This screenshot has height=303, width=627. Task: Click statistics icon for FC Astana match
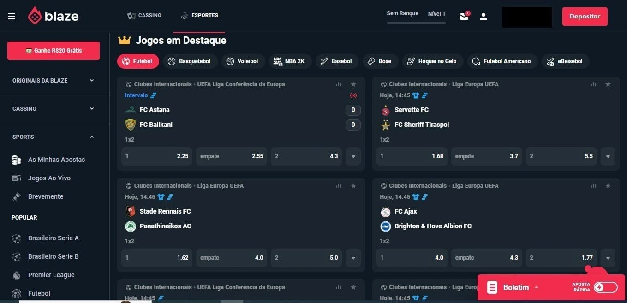[339, 84]
